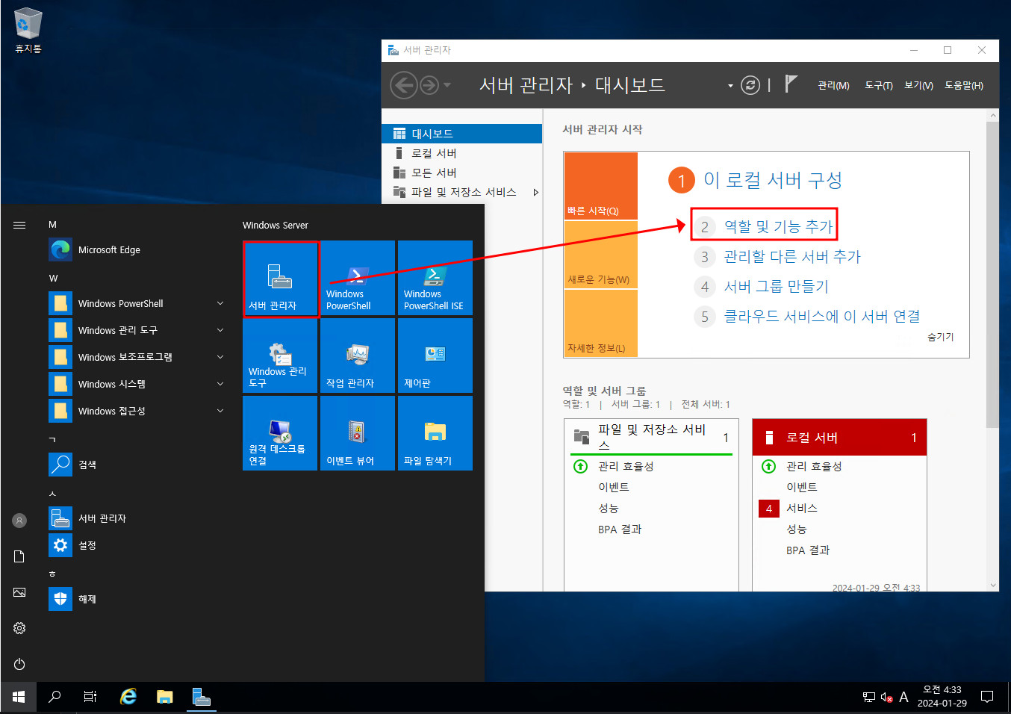Launch Internet Explorer from the taskbar

click(x=128, y=697)
